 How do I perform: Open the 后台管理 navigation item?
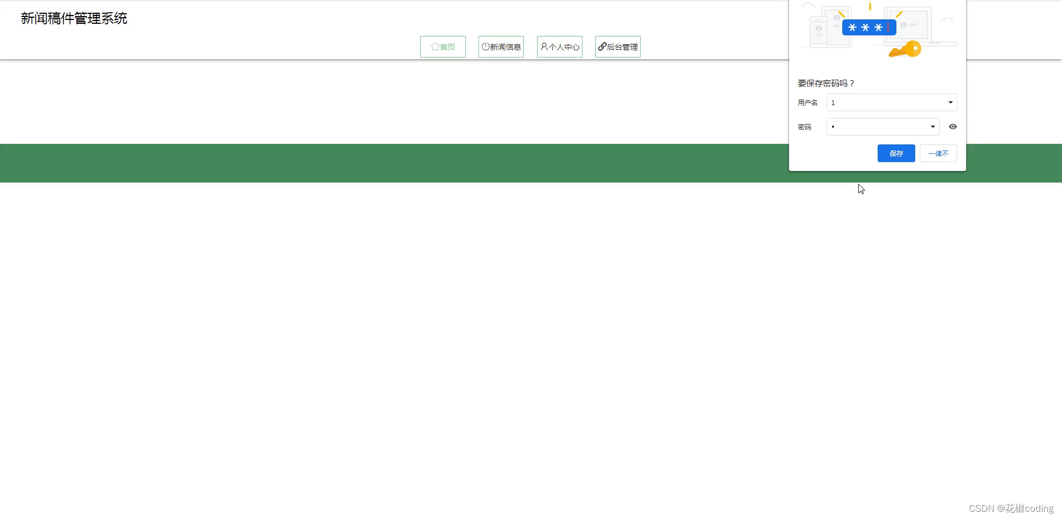(x=618, y=47)
